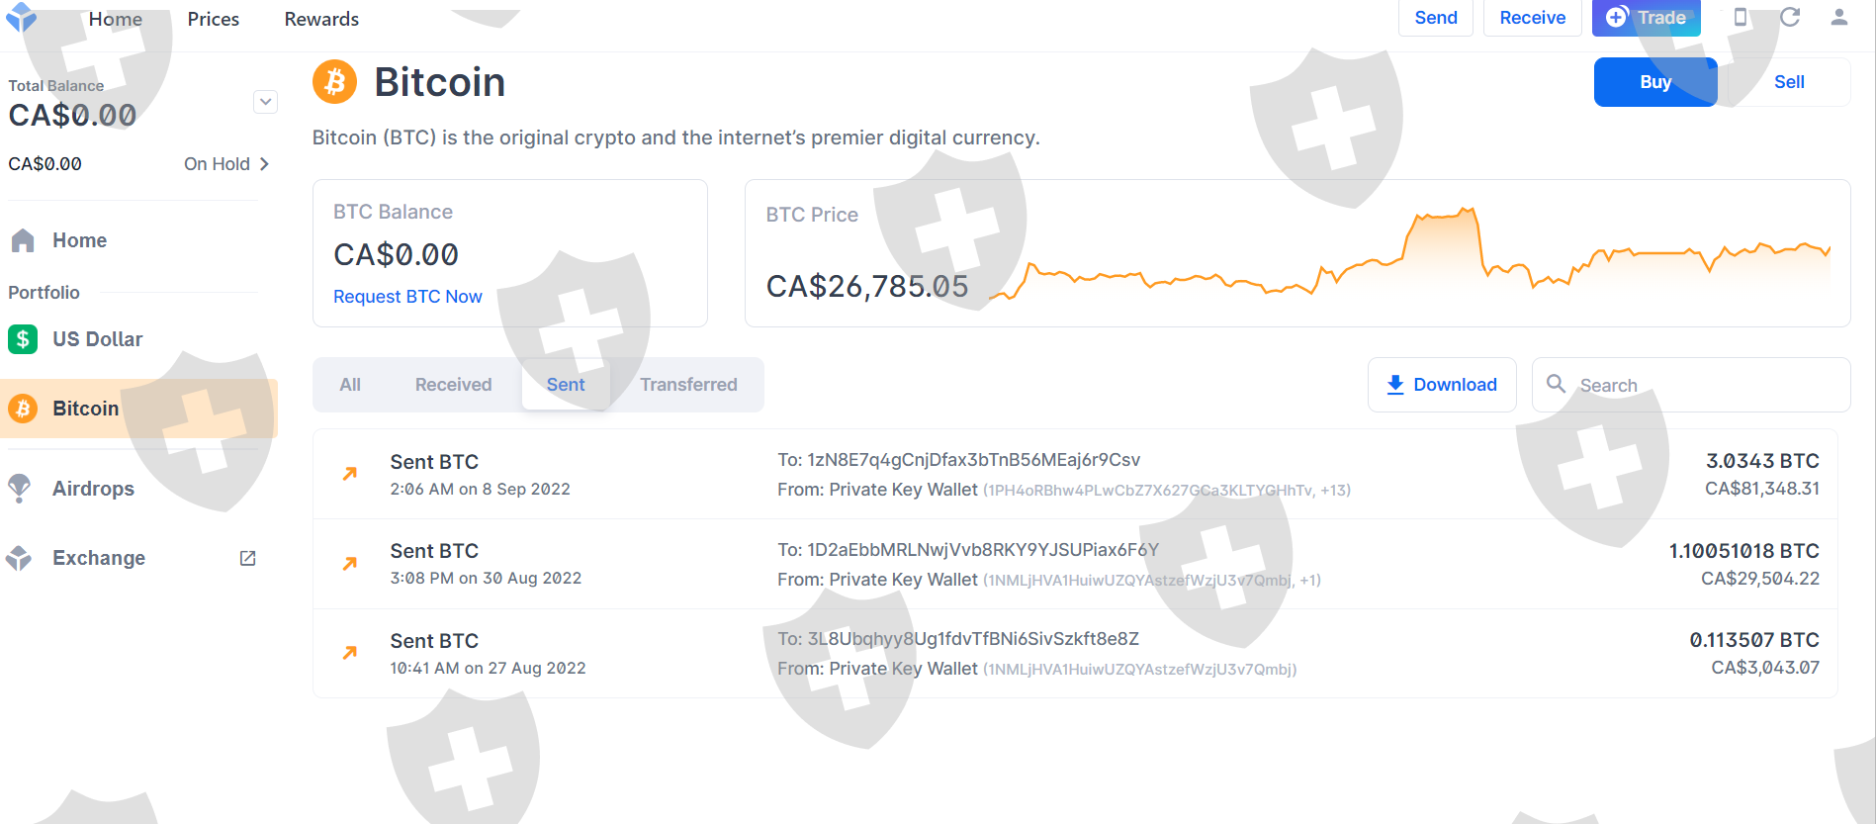The width and height of the screenshot is (1876, 824).
Task: Select the Transferred tab
Action: click(x=688, y=385)
